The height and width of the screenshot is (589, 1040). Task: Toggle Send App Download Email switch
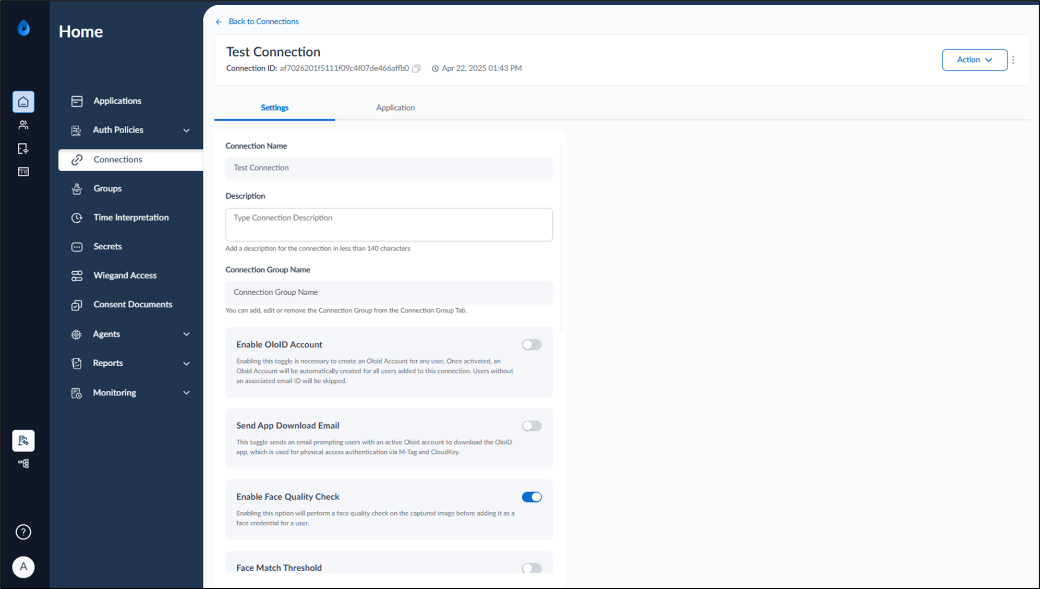click(x=531, y=426)
